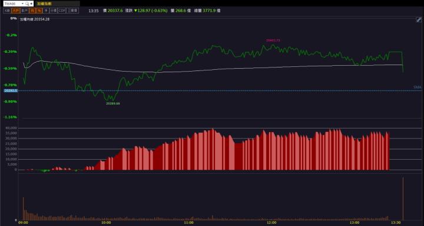
Task: Open the chart settings wrench icon
Action: tap(419, 20)
